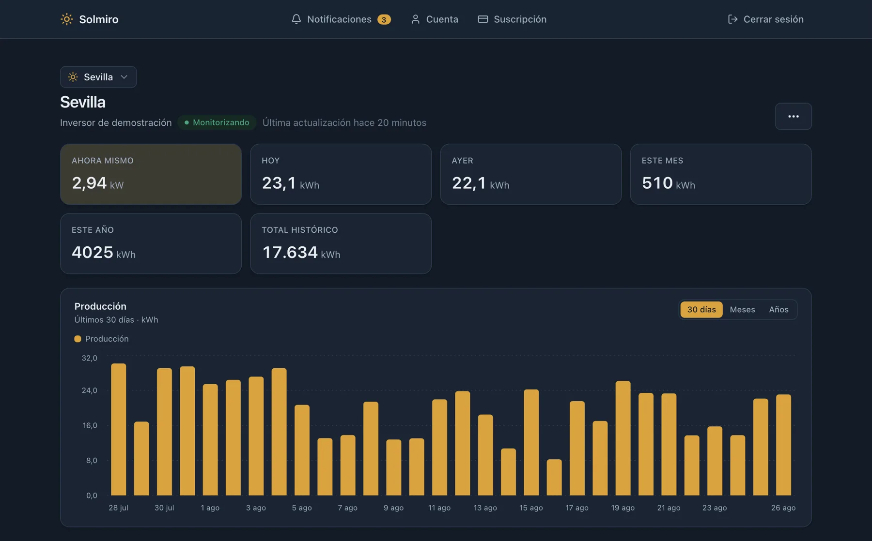Viewport: 872px width, 541px height.
Task: Select the Este mes 510 kWh card
Action: pos(720,174)
